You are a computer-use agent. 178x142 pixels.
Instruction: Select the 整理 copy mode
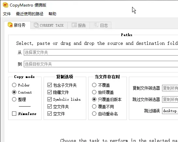pos(19,99)
